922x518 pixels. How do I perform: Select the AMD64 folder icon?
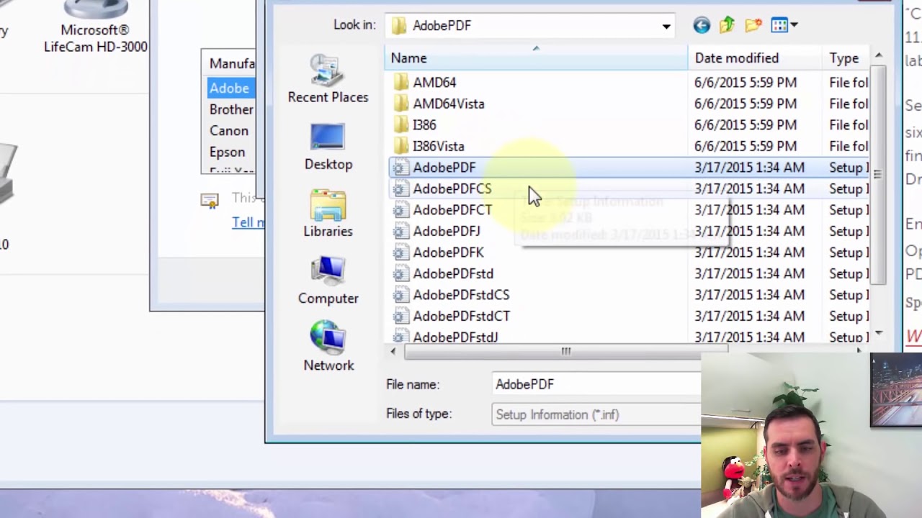coord(400,83)
